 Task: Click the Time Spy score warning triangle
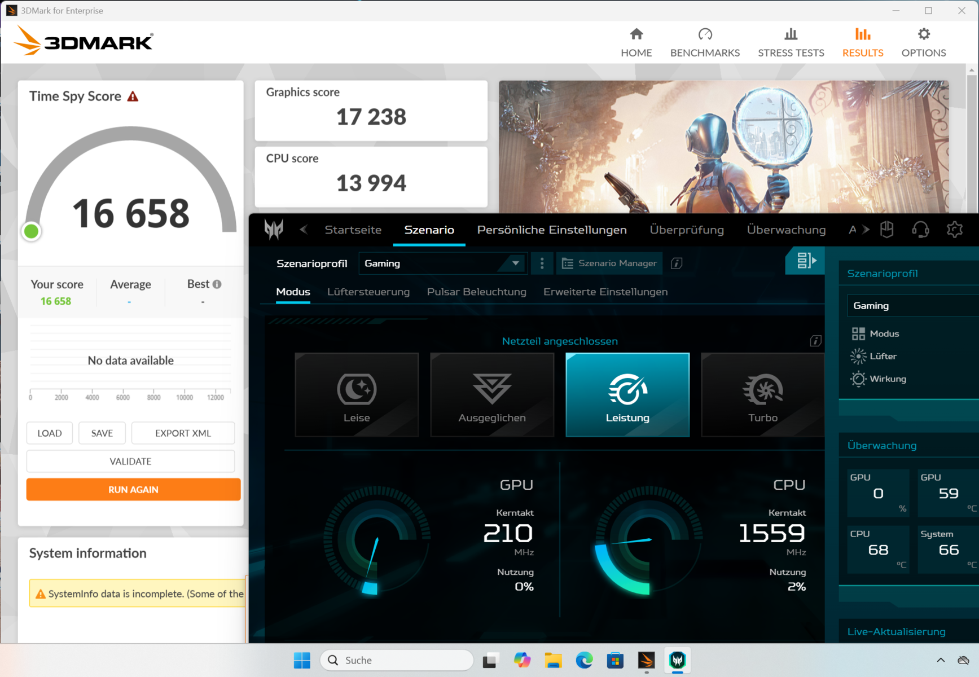pos(133,96)
